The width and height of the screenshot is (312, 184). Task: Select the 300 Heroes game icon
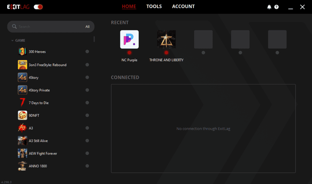pyautogui.click(x=23, y=52)
